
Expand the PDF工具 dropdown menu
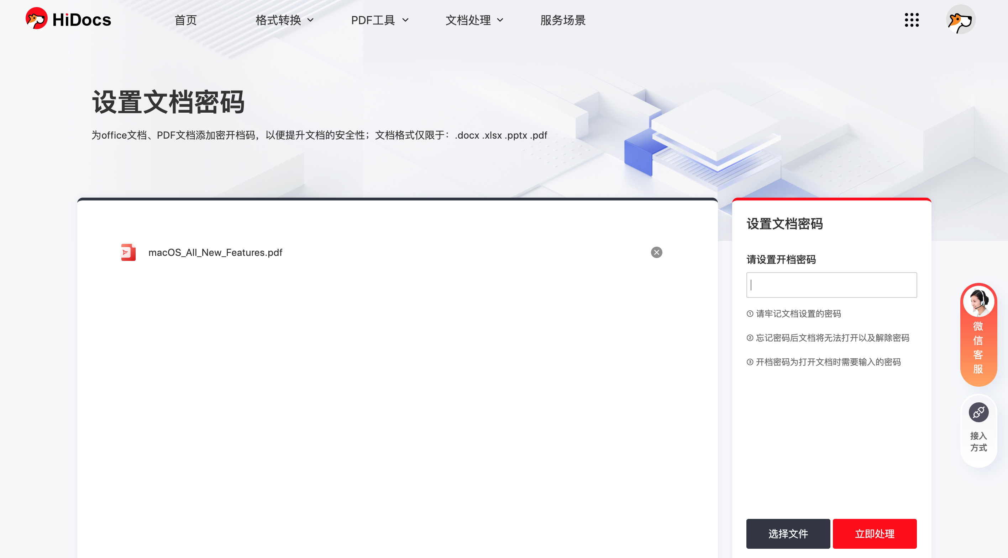379,20
